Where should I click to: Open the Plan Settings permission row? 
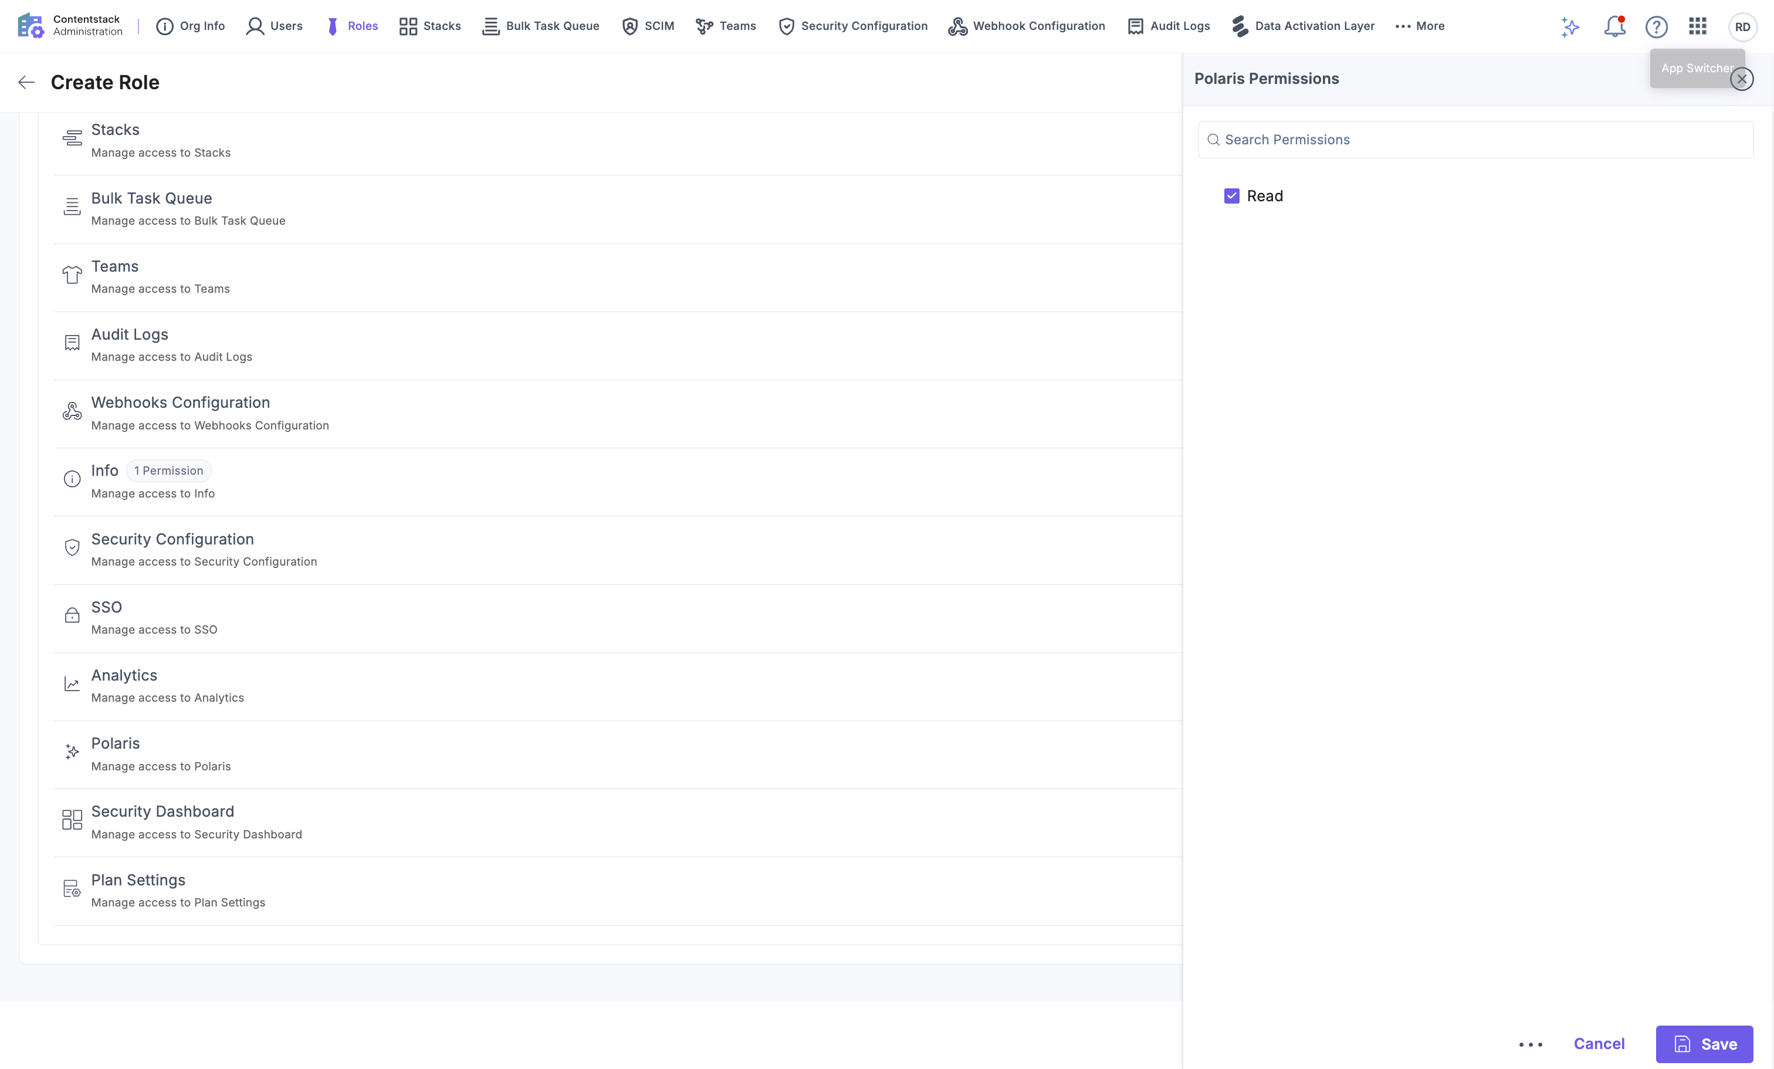(x=618, y=891)
